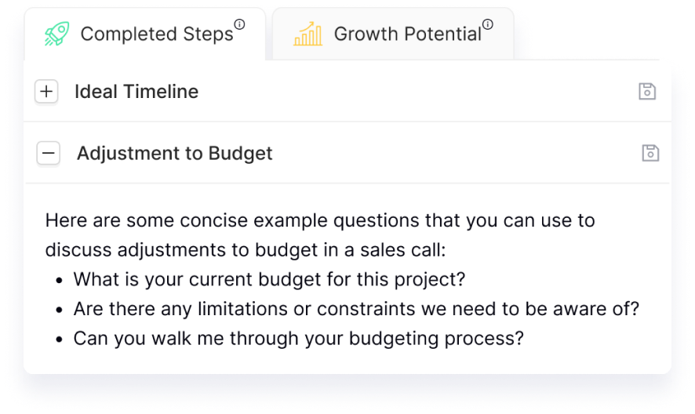
Task: Collapse the Adjustment to Budget section
Action: [49, 153]
